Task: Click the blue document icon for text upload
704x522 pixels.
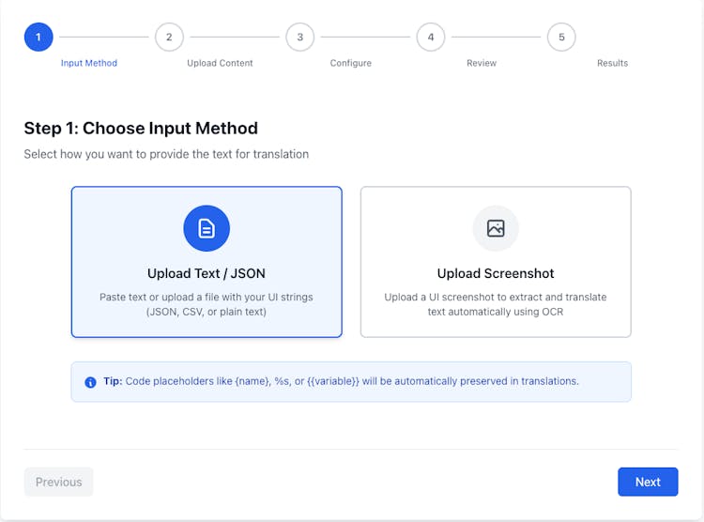Action: tap(207, 228)
